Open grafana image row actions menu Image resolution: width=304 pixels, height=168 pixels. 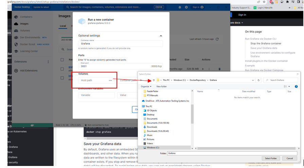pos(209,69)
